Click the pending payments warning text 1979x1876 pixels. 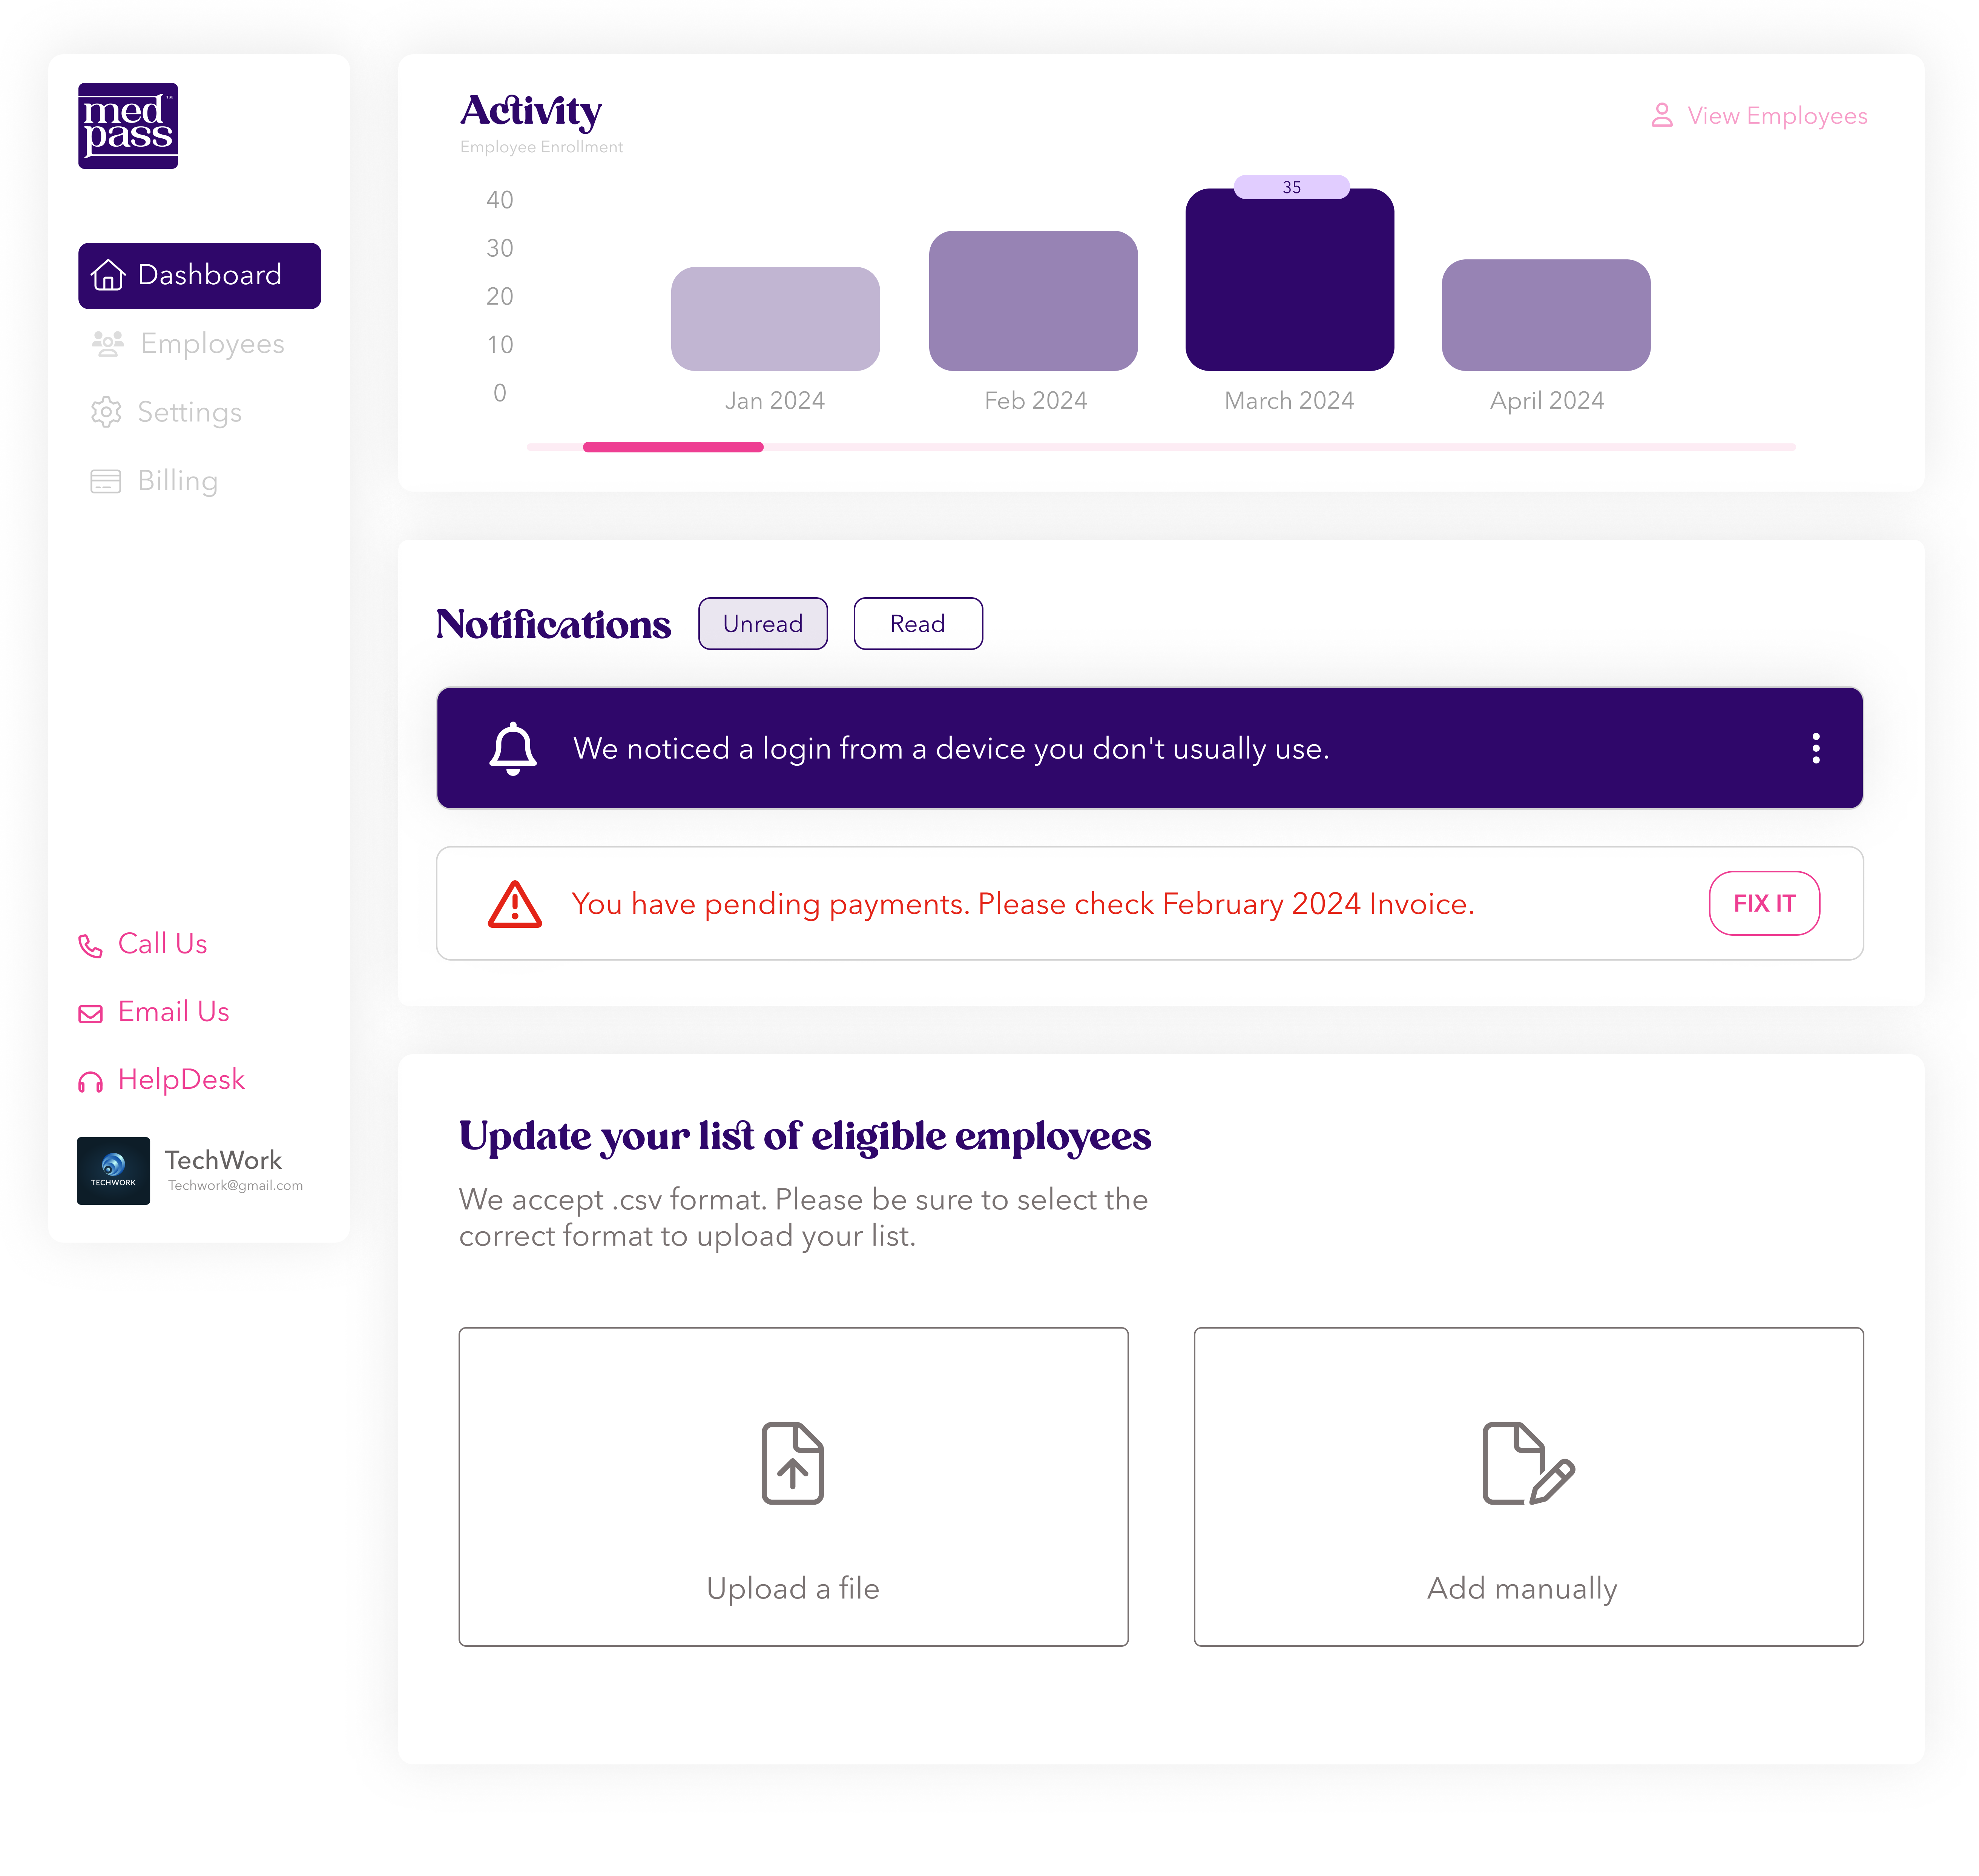[1023, 904]
